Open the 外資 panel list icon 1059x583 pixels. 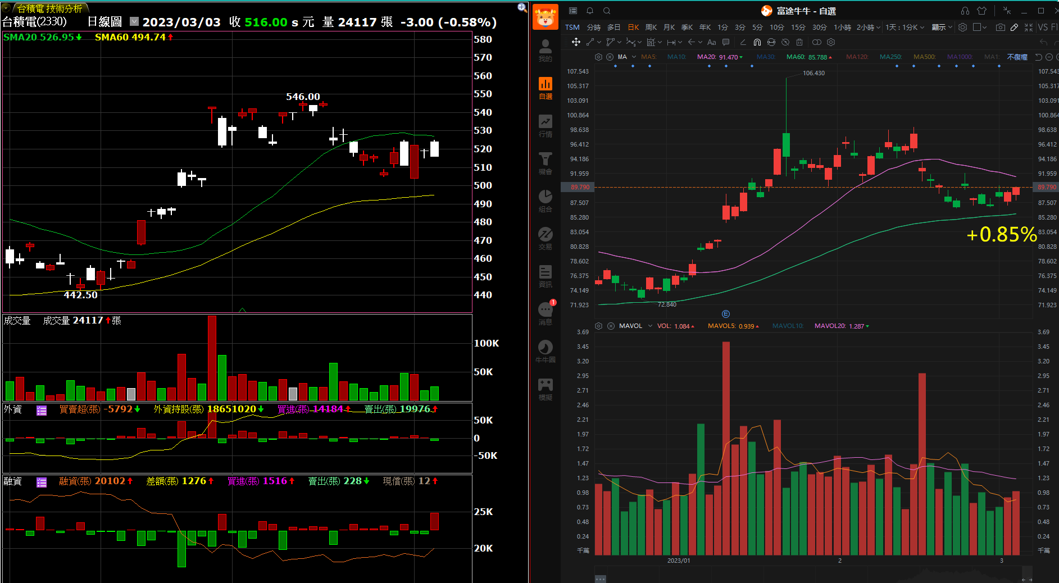(x=42, y=411)
